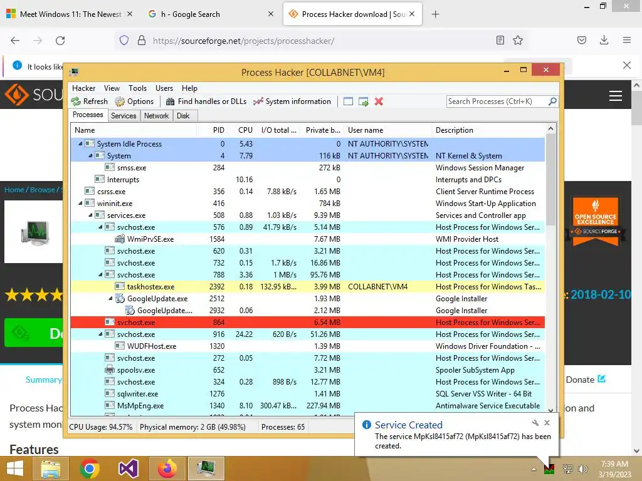642x481 pixels.
Task: Switch to the Network tab
Action: [156, 116]
